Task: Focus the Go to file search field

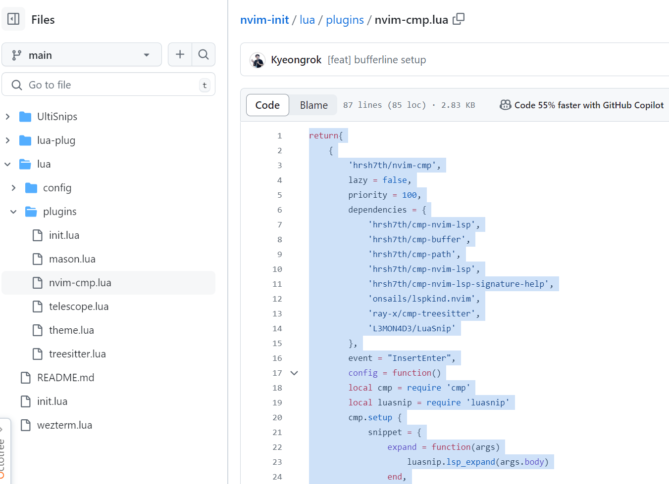Action: (x=108, y=85)
